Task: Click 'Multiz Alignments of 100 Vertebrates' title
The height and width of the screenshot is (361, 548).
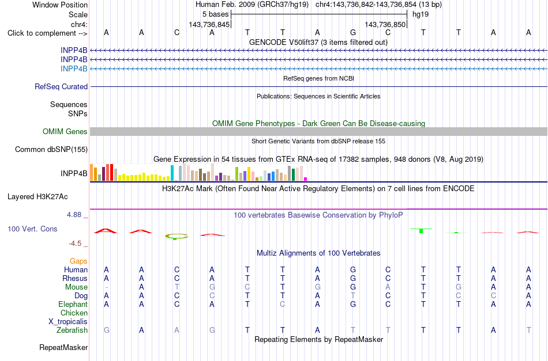Action: (318, 253)
